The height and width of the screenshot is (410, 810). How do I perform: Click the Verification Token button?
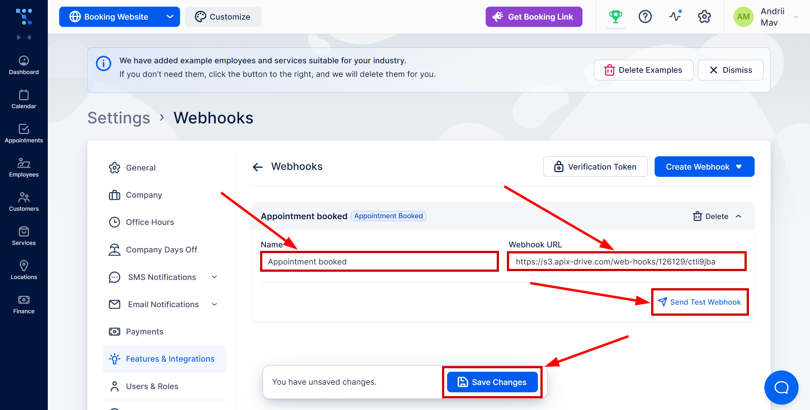coord(595,166)
